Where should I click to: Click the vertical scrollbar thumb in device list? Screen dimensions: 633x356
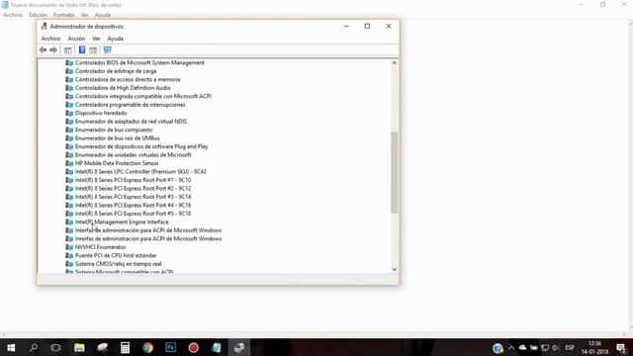pyautogui.click(x=395, y=172)
